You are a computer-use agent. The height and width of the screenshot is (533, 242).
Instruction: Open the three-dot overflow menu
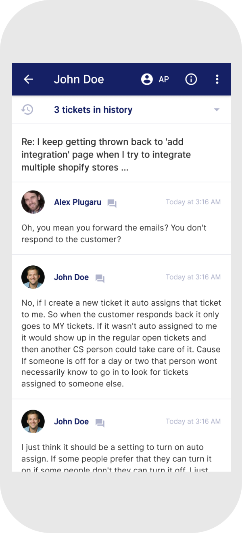(217, 79)
